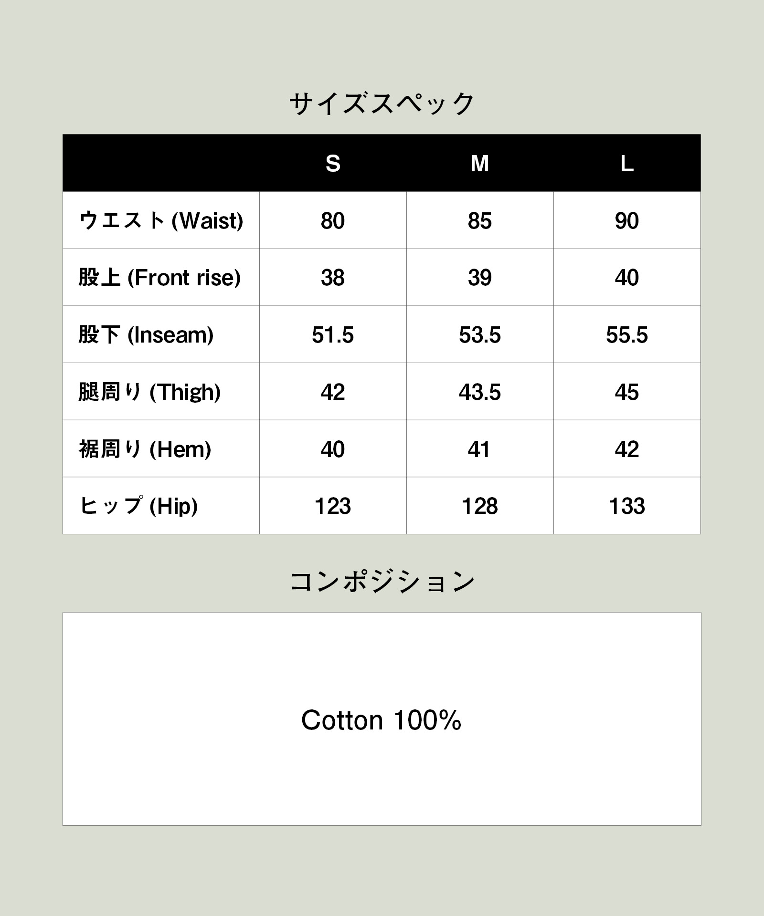
Task: Select the 股上 (Front rise) row label
Action: tap(159, 277)
